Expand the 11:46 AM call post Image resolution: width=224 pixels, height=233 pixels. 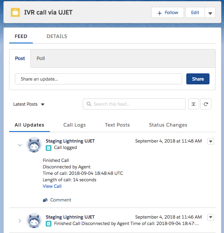(x=20, y=221)
